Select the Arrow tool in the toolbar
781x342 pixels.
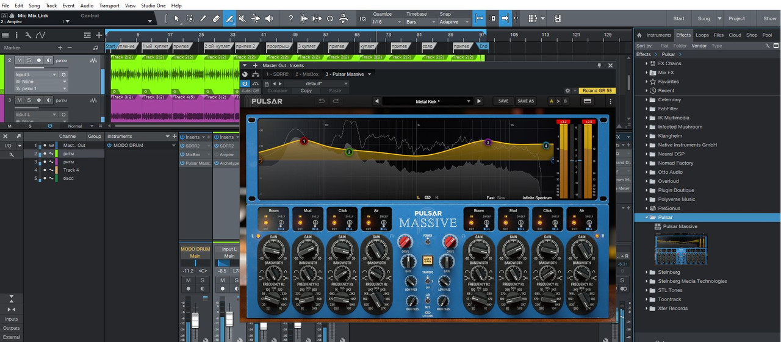(176, 19)
